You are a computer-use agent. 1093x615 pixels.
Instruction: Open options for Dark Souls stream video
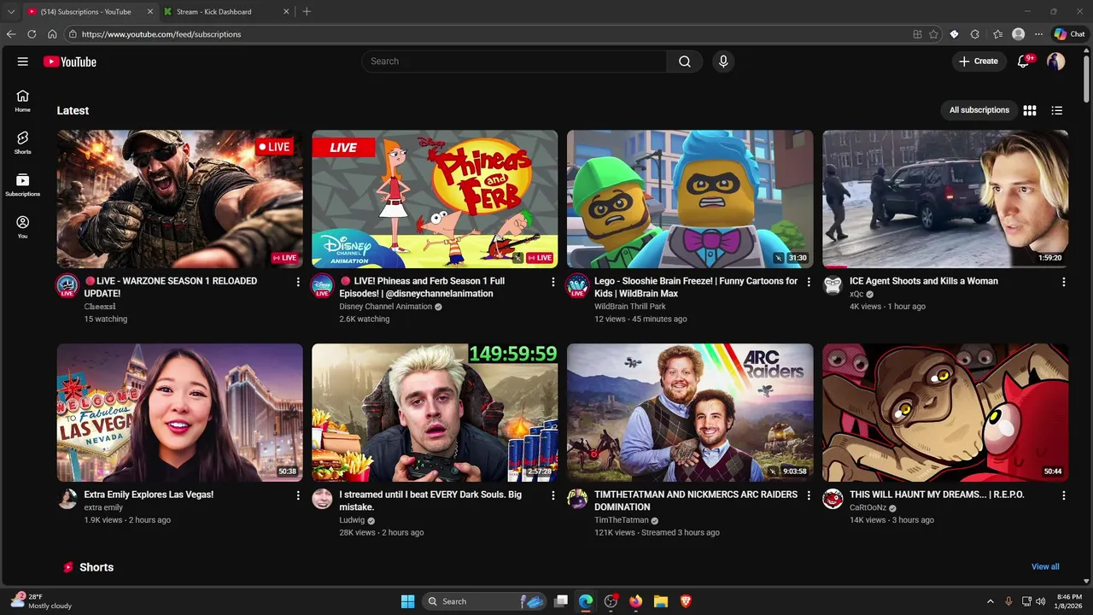click(552, 495)
